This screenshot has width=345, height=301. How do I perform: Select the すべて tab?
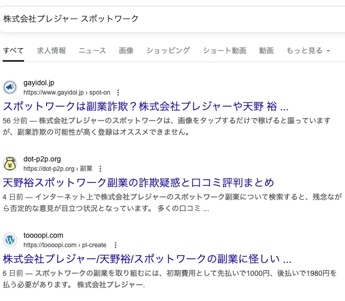[x=13, y=51]
